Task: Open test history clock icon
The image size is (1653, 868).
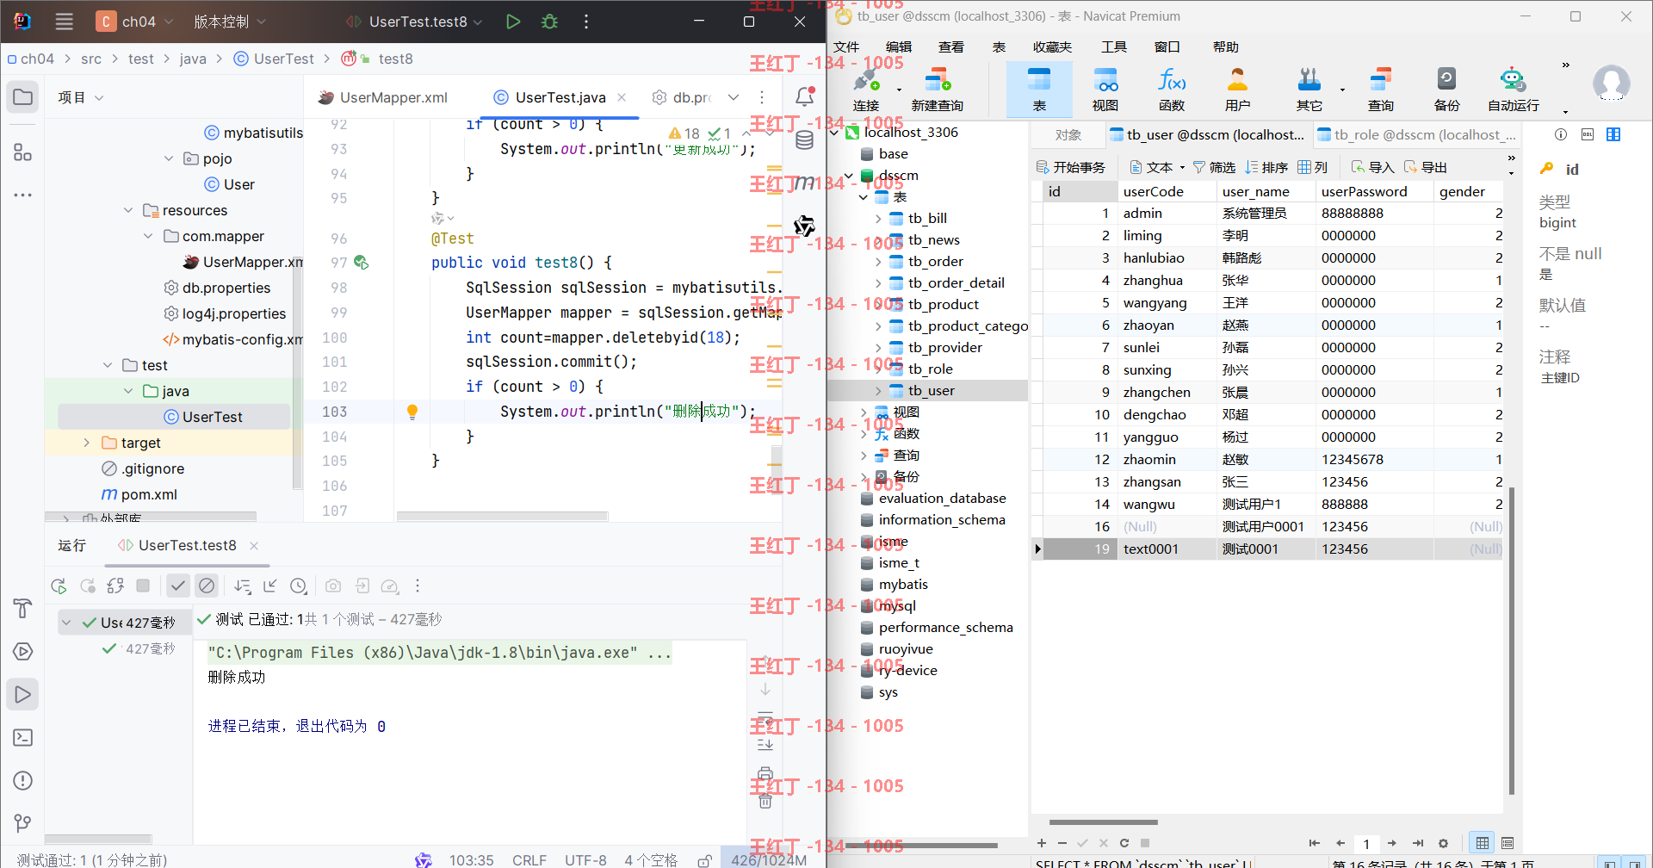Action: click(299, 586)
